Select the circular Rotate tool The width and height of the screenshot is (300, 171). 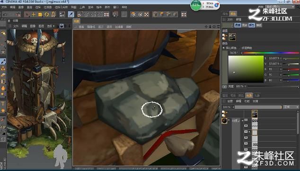[x=46, y=14]
